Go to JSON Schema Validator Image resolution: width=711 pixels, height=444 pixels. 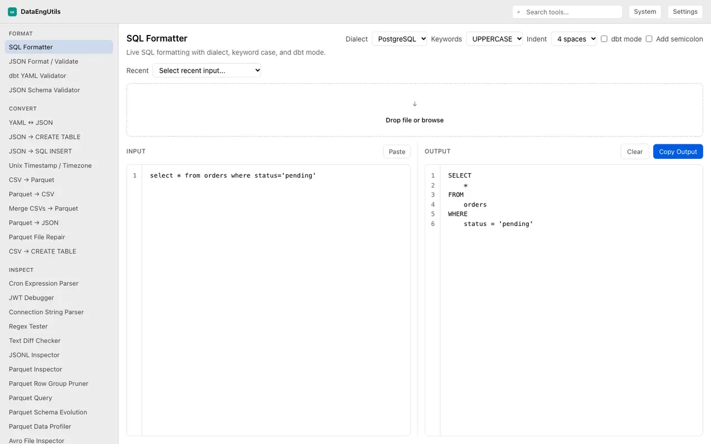point(59,90)
